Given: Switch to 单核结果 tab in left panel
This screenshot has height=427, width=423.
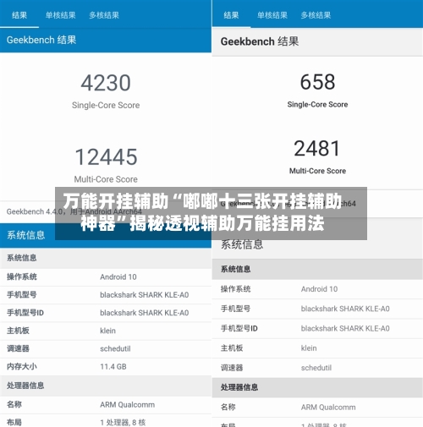Looking at the screenshot, I should pyautogui.click(x=61, y=15).
